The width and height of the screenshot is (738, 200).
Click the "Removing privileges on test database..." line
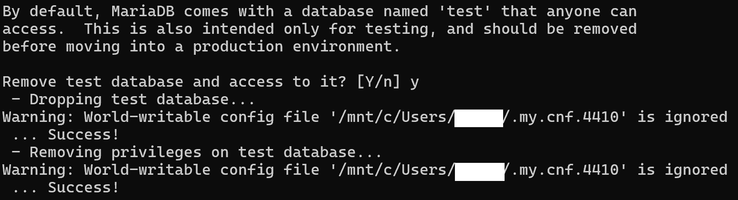pyautogui.click(x=205, y=152)
